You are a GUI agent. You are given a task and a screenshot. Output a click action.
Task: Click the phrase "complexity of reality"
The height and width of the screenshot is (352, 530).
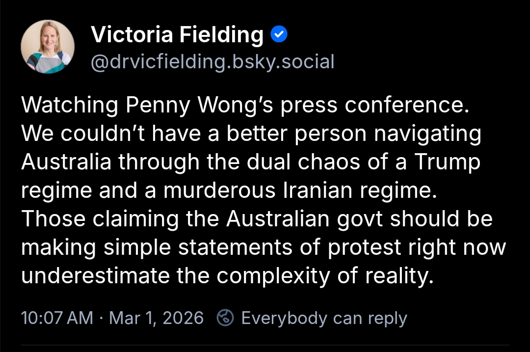325,276
